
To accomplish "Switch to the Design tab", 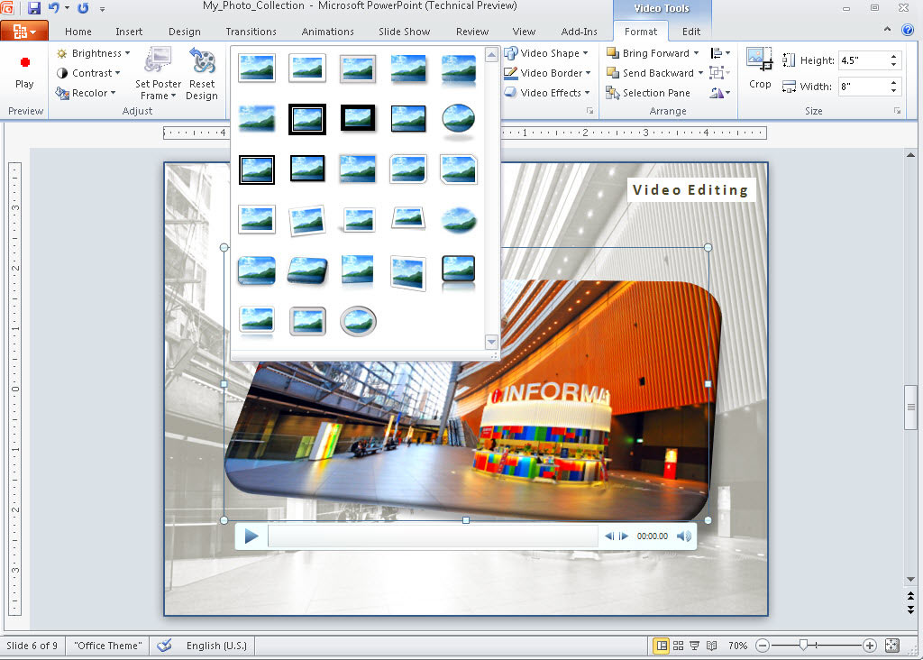I will coord(184,32).
